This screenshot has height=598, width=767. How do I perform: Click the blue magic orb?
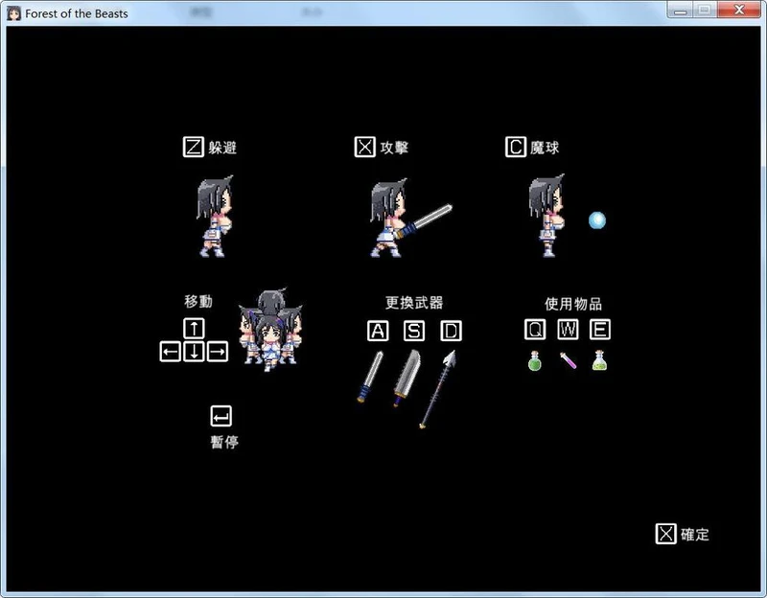[x=596, y=220]
